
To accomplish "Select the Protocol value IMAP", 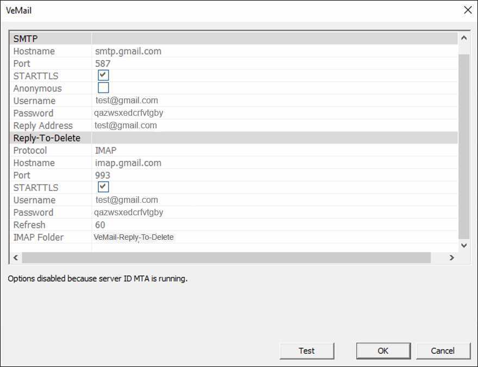I will point(106,151).
